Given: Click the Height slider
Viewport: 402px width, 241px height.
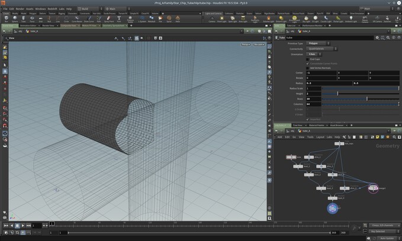Looking at the screenshot, I should (x=361, y=94).
